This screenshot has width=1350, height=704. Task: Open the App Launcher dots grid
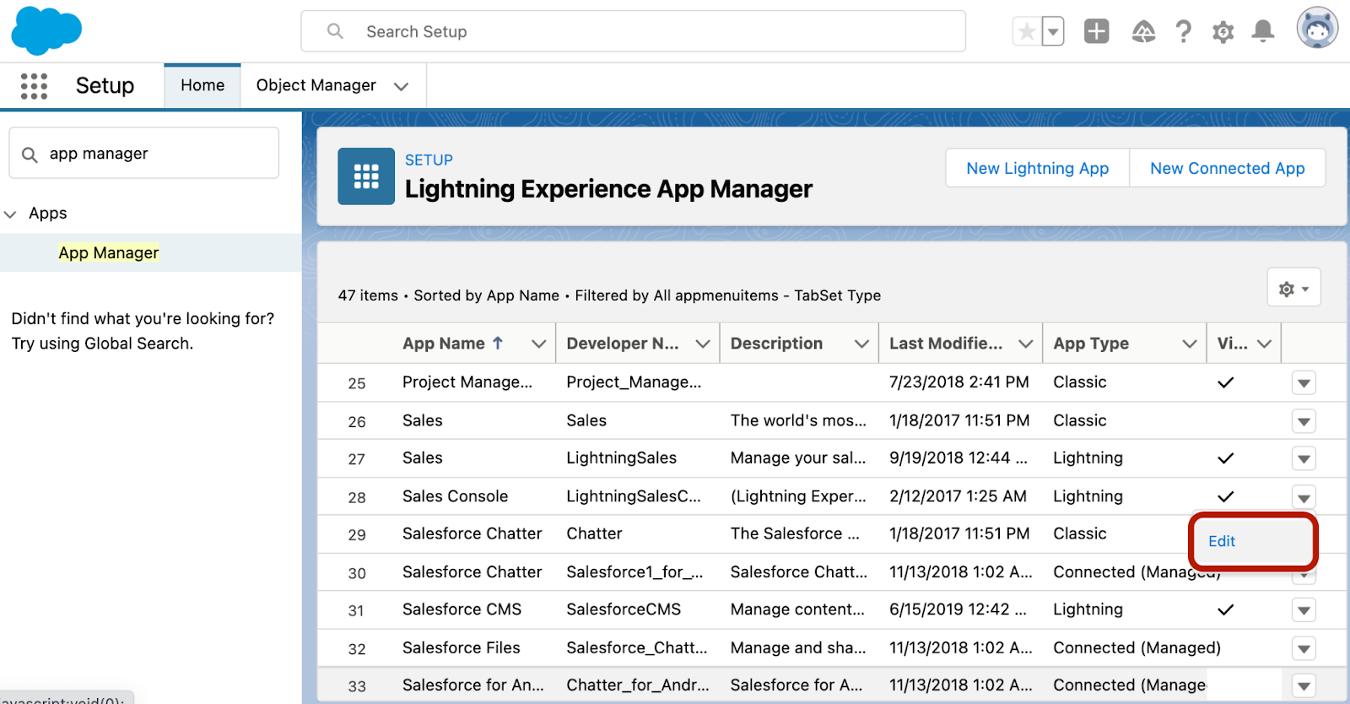34,85
